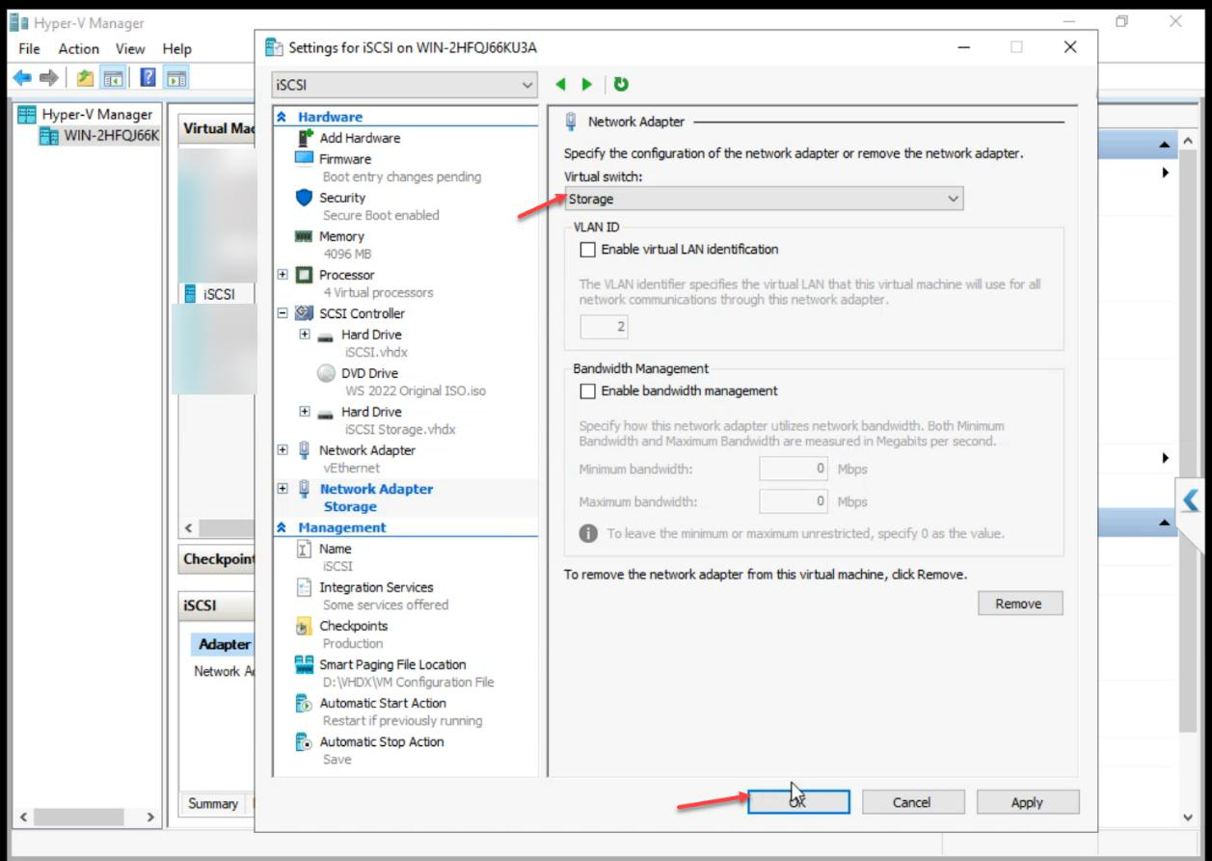This screenshot has width=1212, height=861.
Task: Click the green next-VM arrow in Settings
Action: tap(586, 84)
